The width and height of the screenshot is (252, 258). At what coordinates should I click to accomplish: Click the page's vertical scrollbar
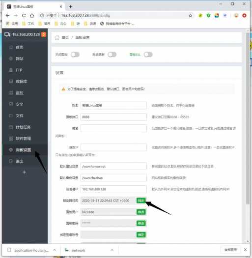point(248,118)
